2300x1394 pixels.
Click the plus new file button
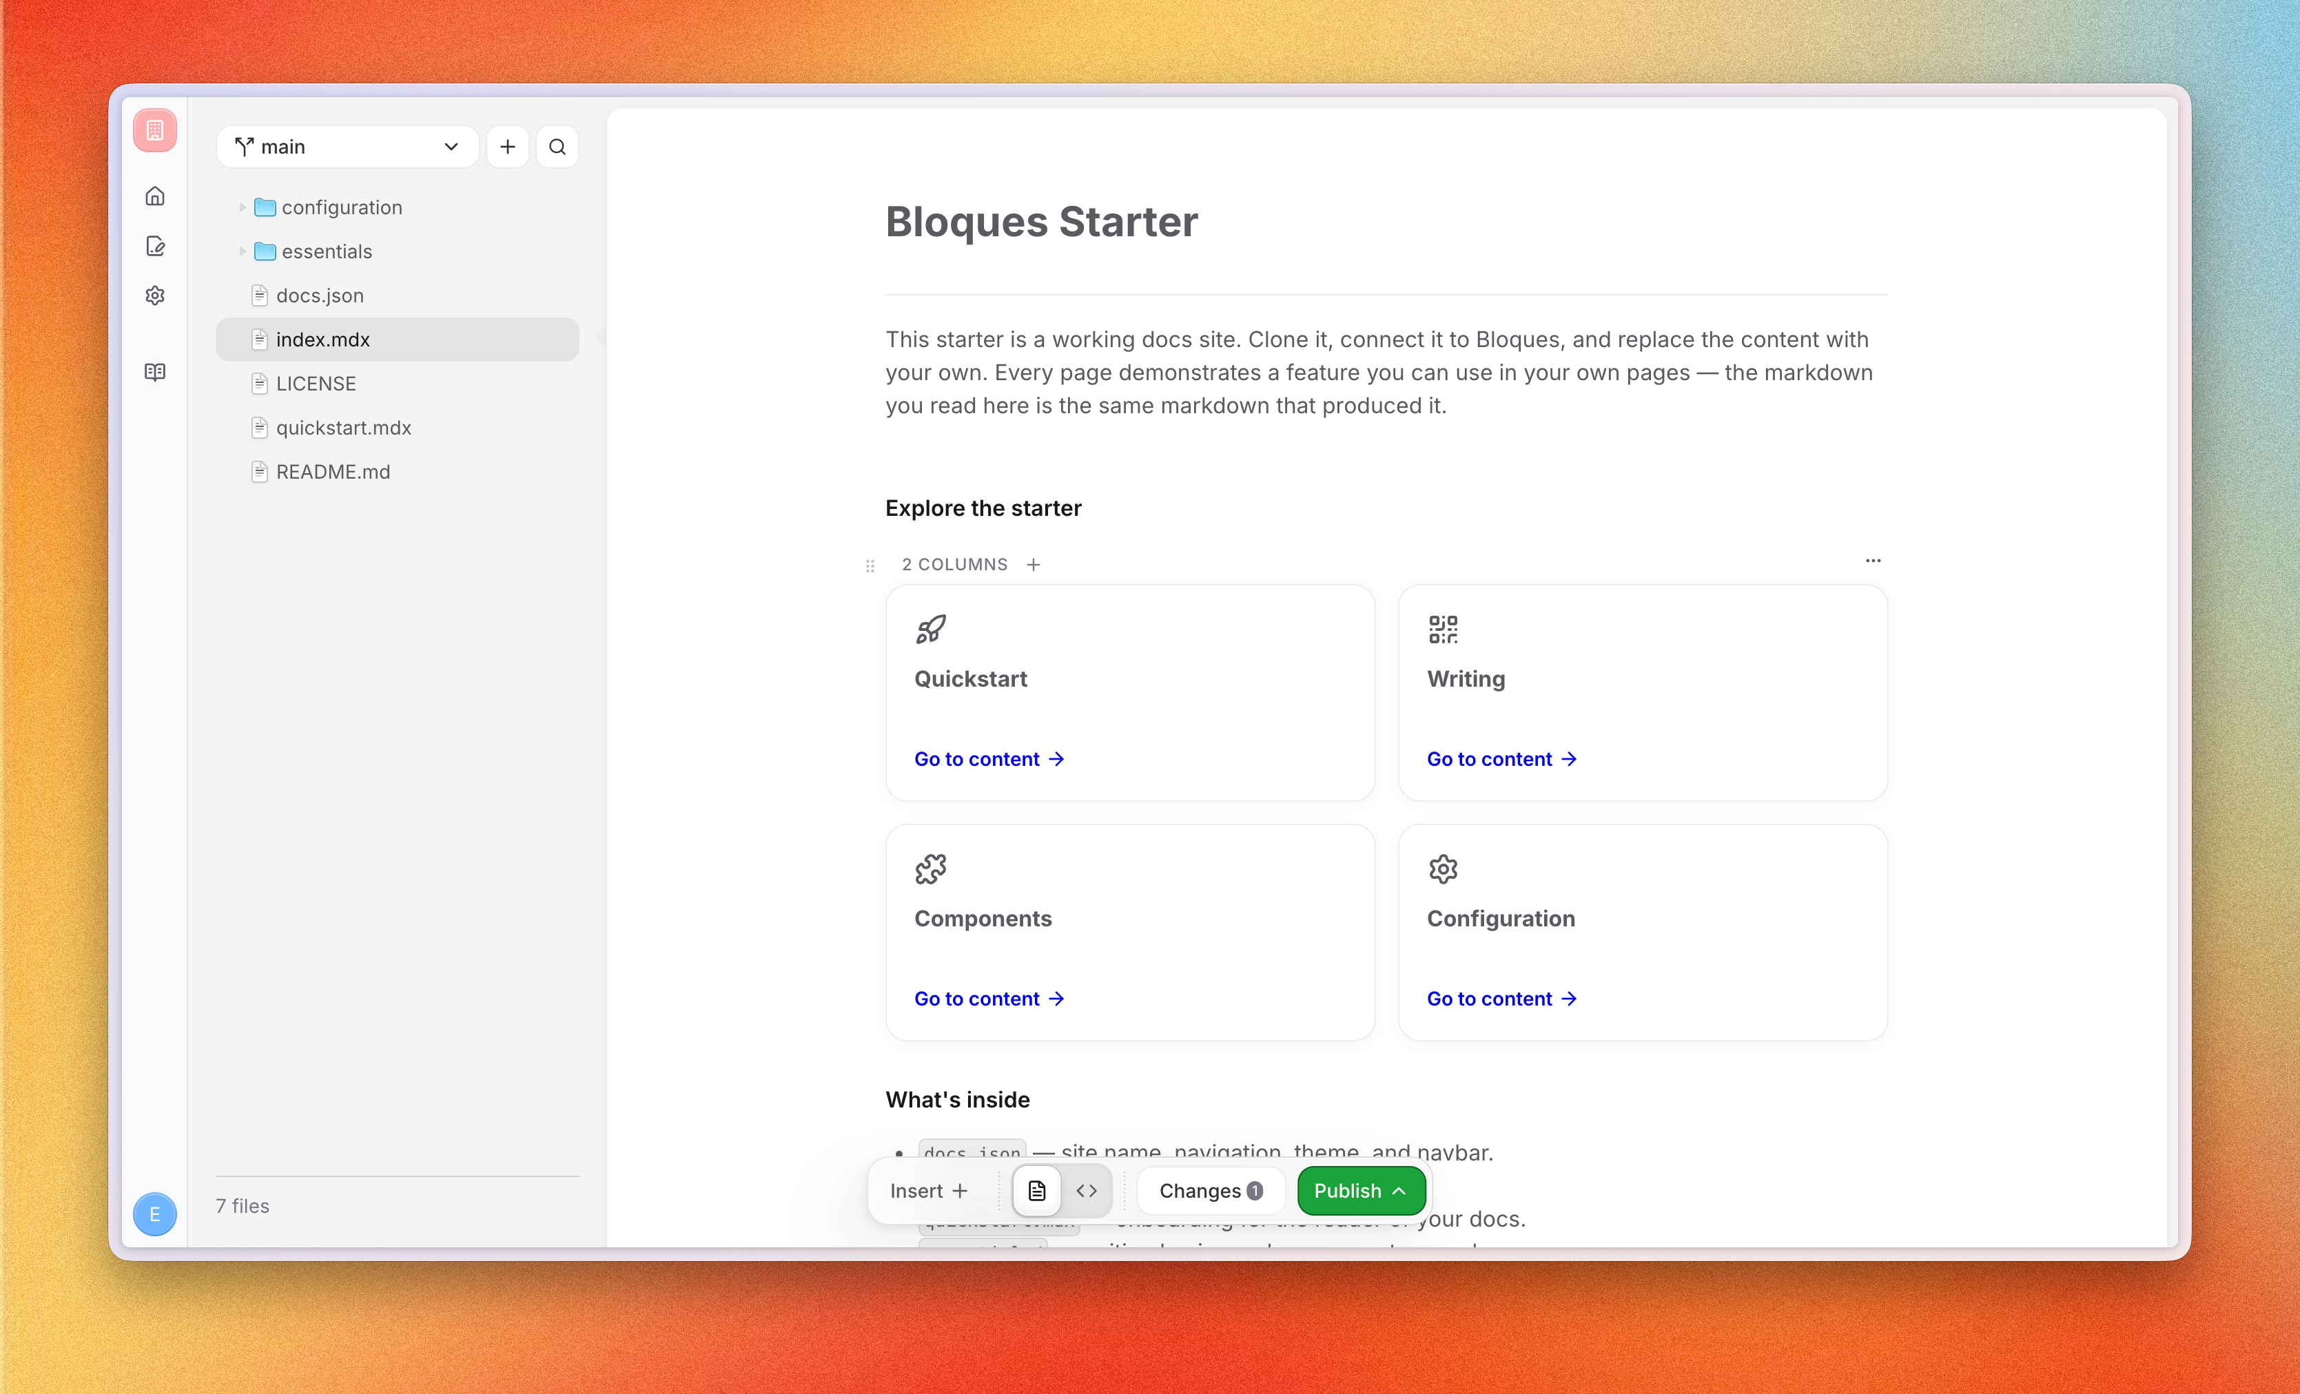(x=508, y=147)
